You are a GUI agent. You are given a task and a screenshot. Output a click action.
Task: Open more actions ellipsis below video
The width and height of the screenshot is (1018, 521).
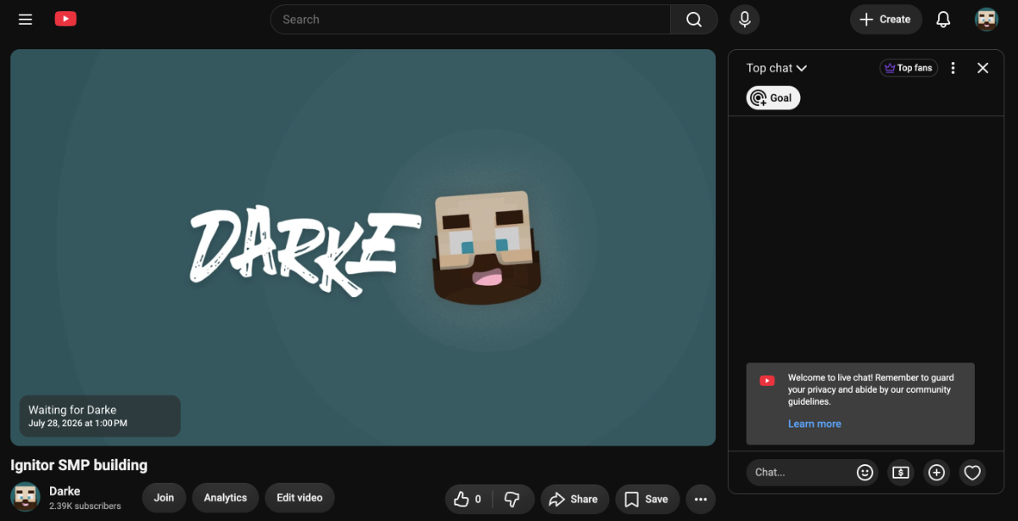(x=701, y=499)
